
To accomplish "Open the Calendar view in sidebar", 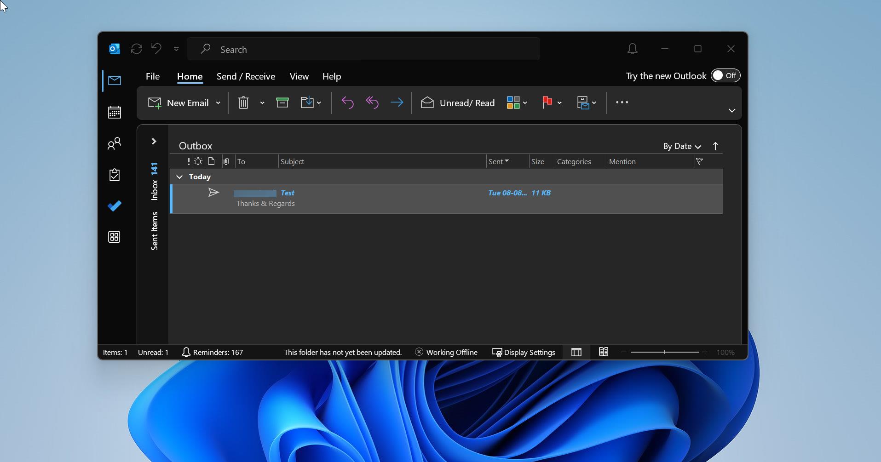I will pos(114,112).
